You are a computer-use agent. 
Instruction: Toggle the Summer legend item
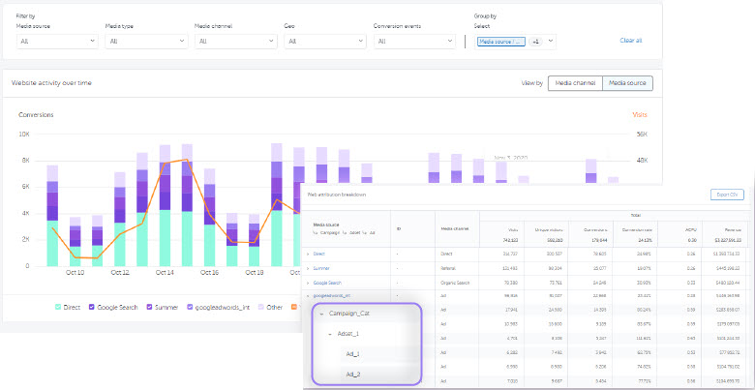(165, 307)
